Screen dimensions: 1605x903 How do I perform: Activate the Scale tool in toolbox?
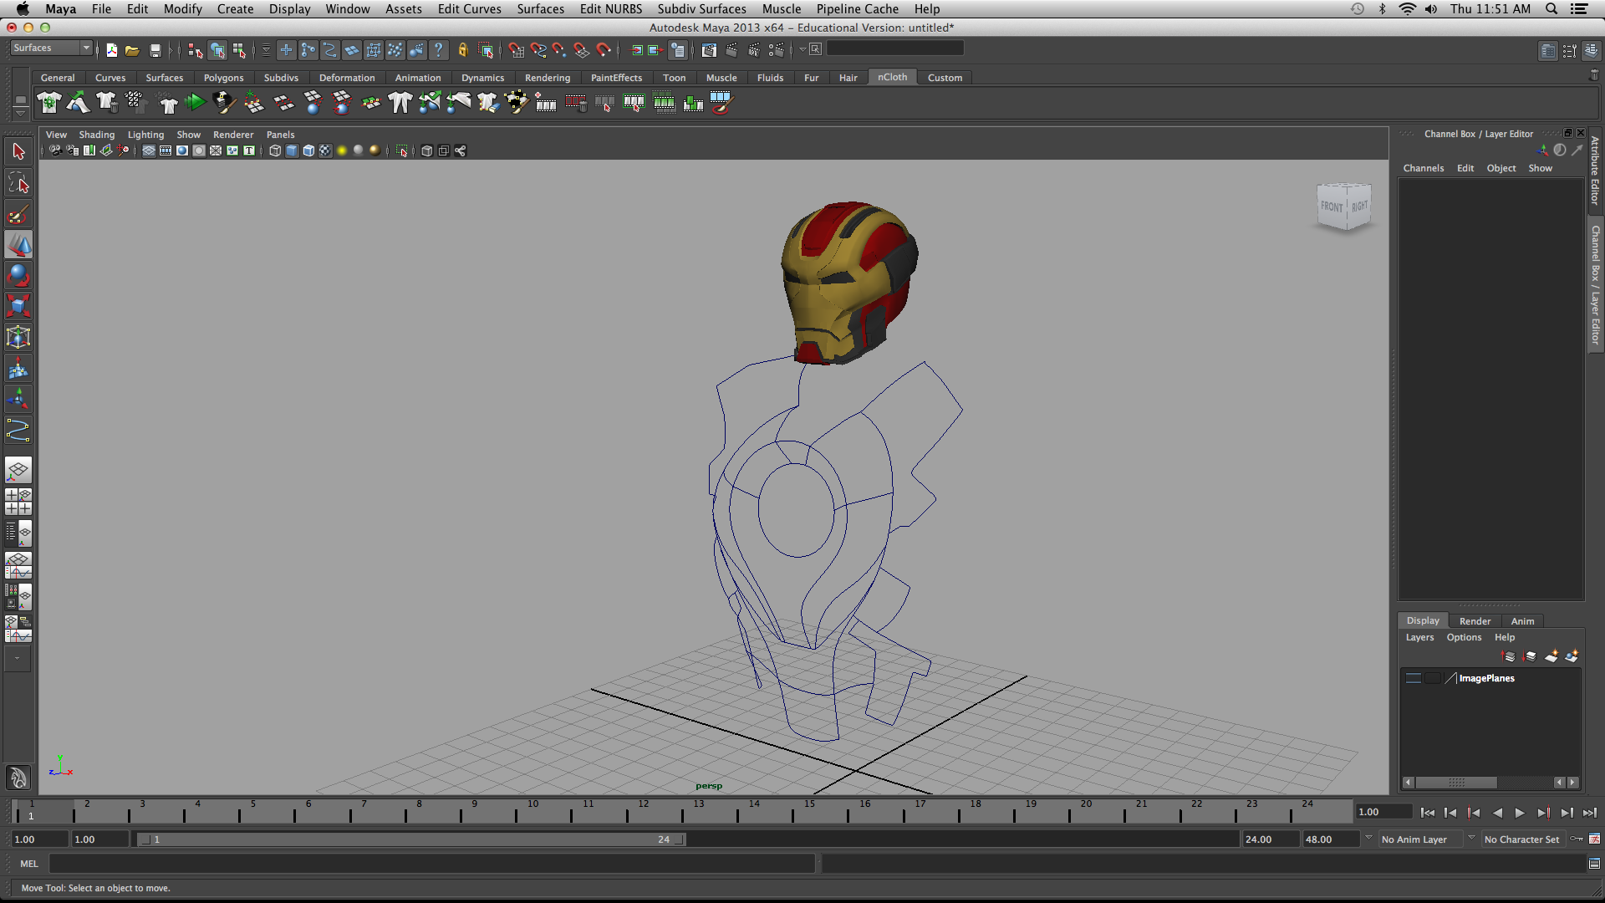tap(18, 306)
